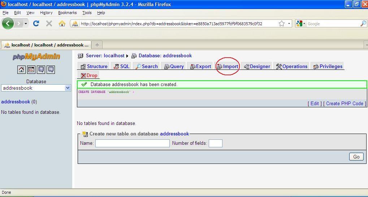Image resolution: width=368 pixels, height=197 pixels.
Task: Click the Stop loading X icon
Action: 49,23
